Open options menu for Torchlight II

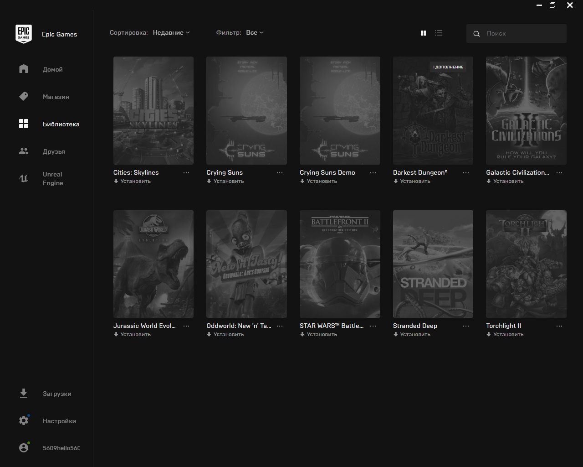[559, 326]
